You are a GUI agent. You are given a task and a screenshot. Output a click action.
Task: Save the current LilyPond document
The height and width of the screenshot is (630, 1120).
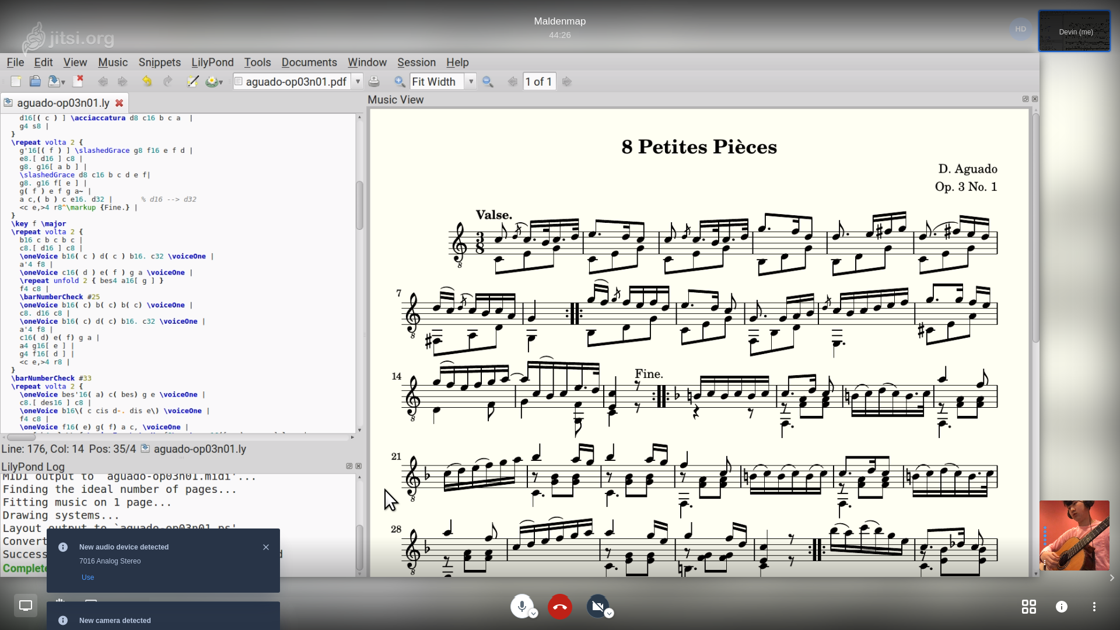point(54,82)
